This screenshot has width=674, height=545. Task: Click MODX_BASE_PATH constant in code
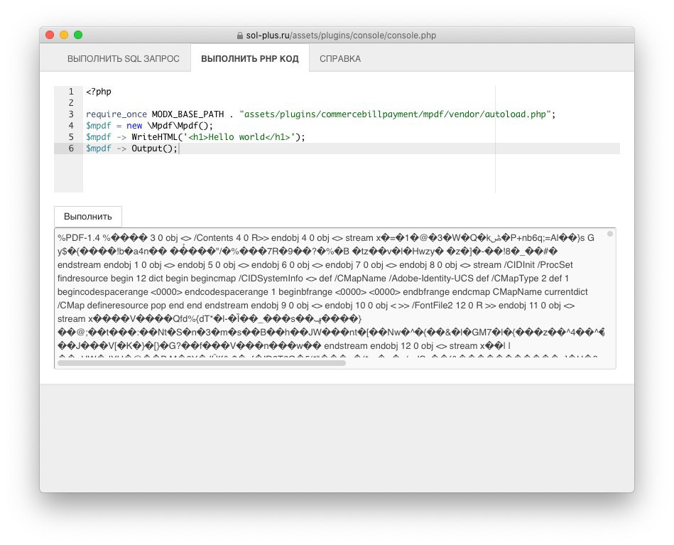pyautogui.click(x=187, y=114)
